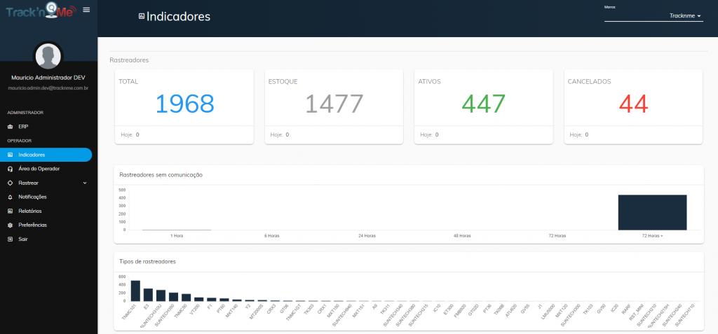Click the Notificações bell icon

(10, 197)
